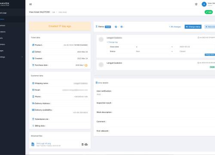The width and height of the screenshot is (215, 155).
Task: Open the Partners sidebar item
Action: pyautogui.click(x=3, y=25)
